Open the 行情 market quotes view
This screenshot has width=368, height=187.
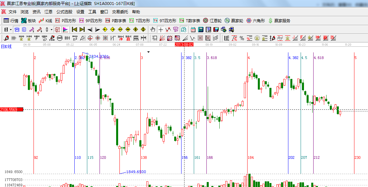tap(11, 21)
